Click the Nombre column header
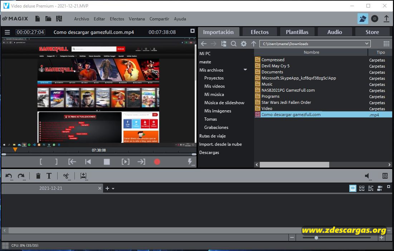 [x=311, y=52]
